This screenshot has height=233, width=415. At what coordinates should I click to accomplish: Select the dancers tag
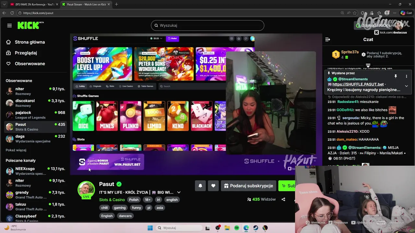(x=125, y=216)
